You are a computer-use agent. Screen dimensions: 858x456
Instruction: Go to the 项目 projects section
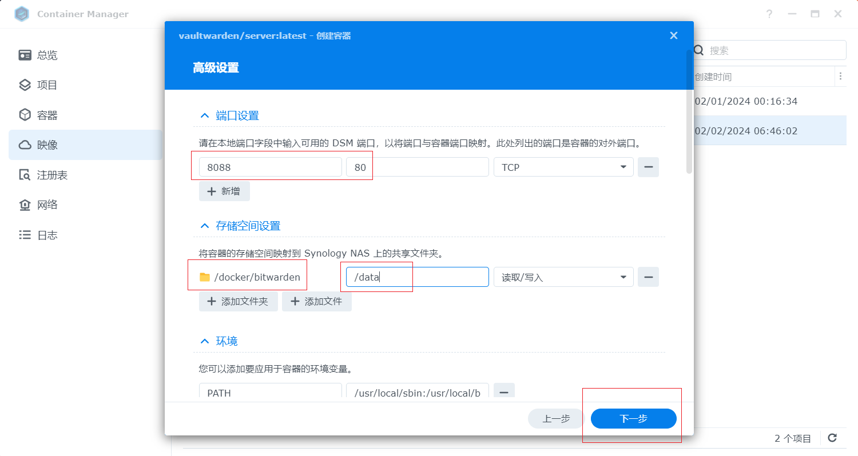pyautogui.click(x=85, y=85)
